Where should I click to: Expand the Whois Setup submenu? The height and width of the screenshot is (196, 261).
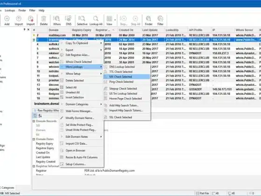(82, 74)
